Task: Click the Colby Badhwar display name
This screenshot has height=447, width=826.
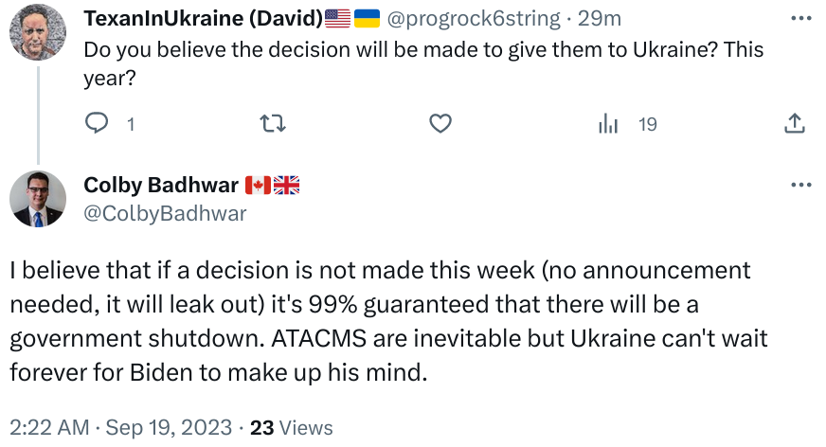Action: tap(161, 186)
